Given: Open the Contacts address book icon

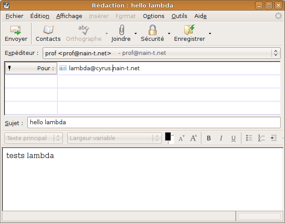Looking at the screenshot, I should click(x=48, y=30).
